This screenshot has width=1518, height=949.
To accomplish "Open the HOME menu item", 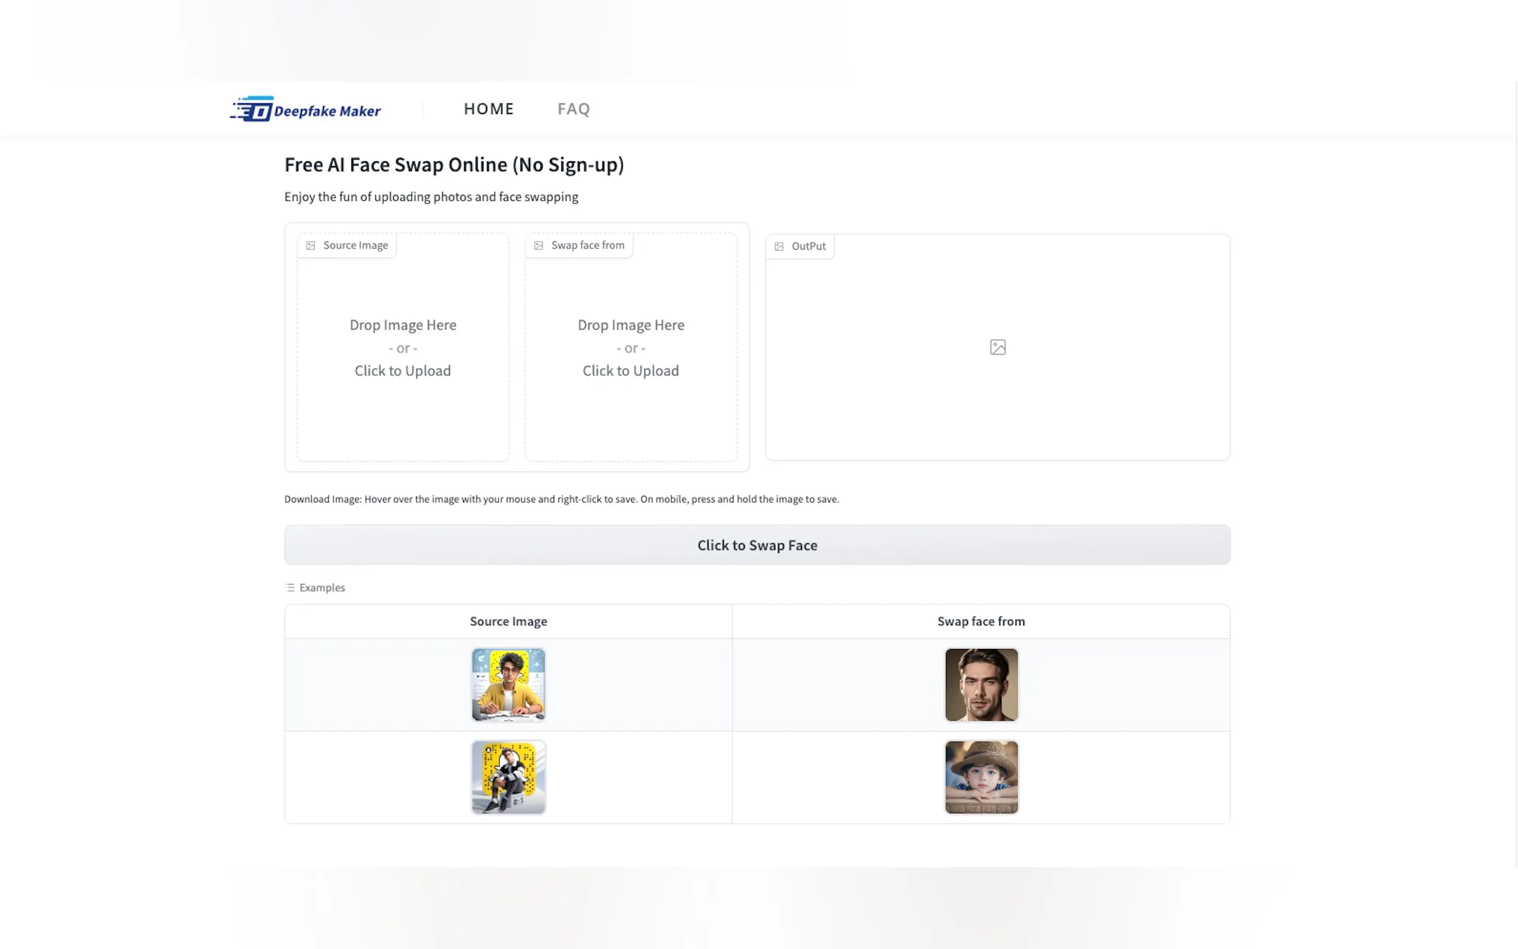I will tap(489, 109).
